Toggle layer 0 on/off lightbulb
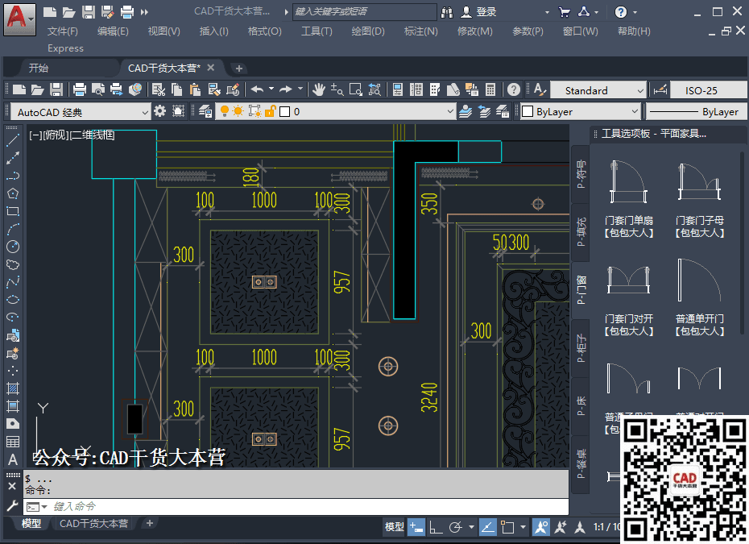Viewport: 749px width, 544px height. 224,111
